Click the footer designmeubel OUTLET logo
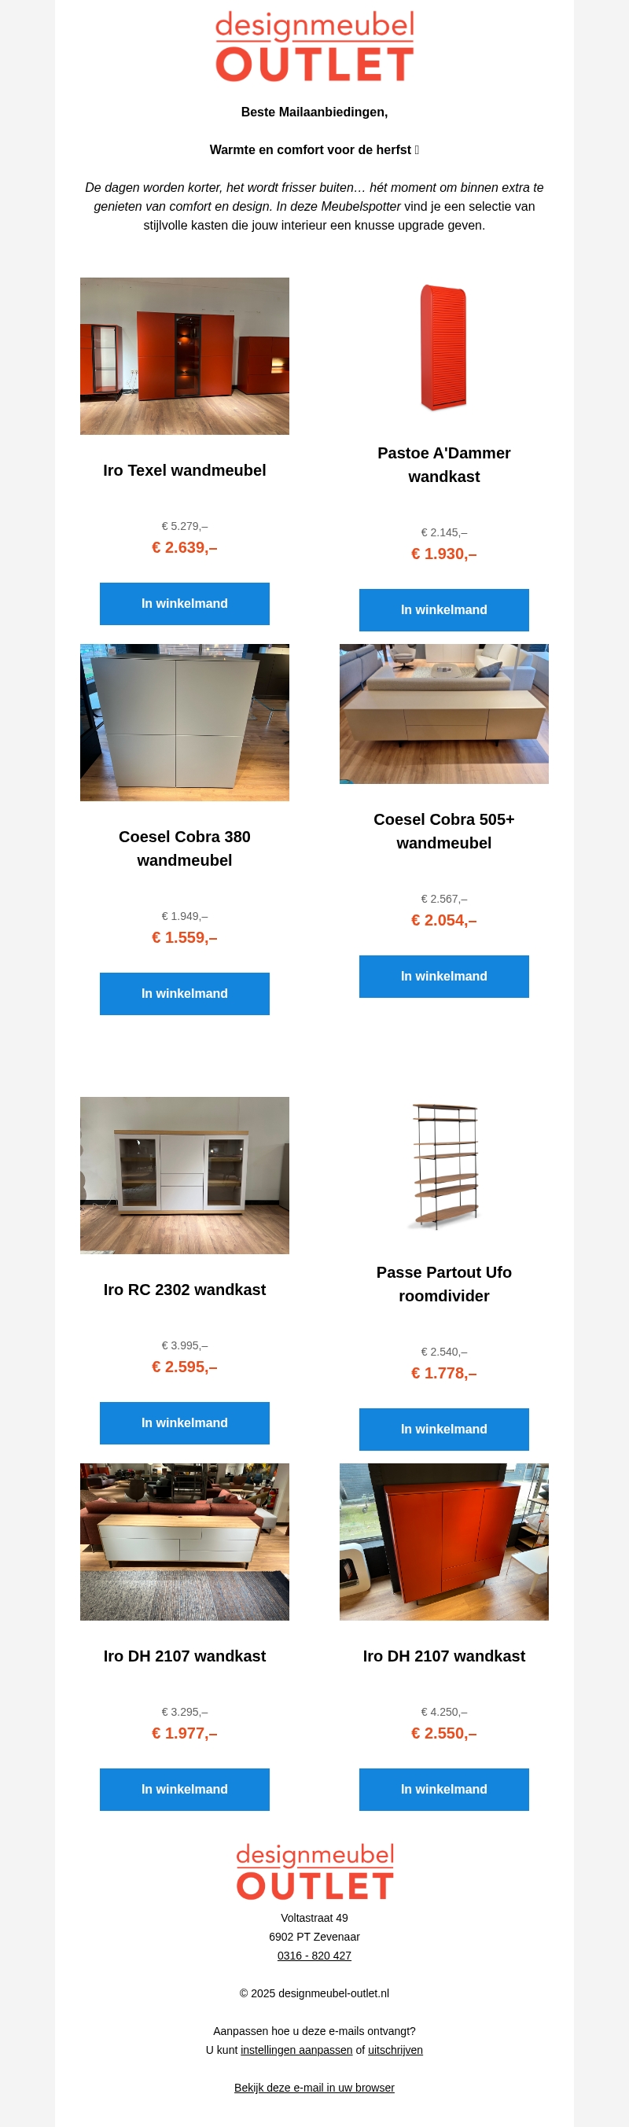This screenshot has height=2127, width=629. pos(314,1872)
